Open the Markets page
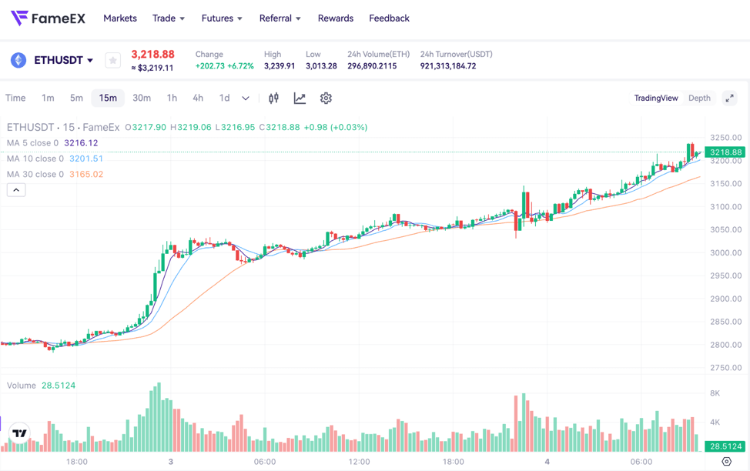This screenshot has height=471, width=750. click(120, 18)
